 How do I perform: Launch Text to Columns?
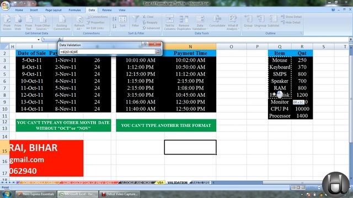click(x=169, y=23)
